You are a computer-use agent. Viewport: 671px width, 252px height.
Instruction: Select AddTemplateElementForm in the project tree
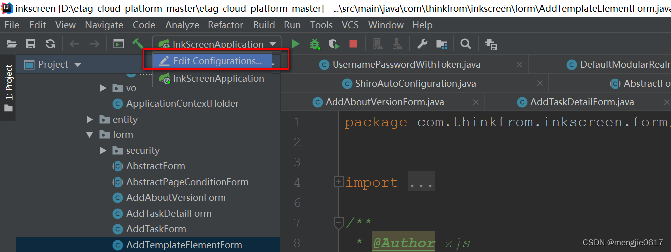point(148,245)
